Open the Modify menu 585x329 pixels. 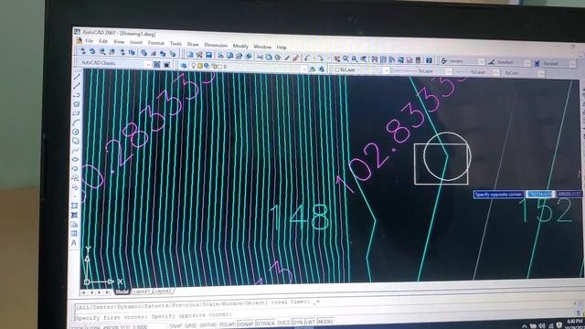coord(240,46)
